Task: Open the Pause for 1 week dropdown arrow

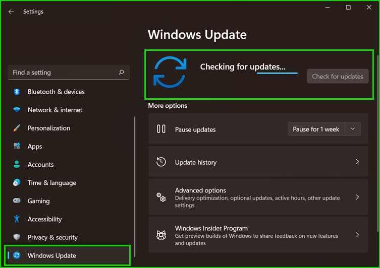Action: click(x=353, y=129)
